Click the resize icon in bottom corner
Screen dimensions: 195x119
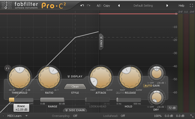[192, 116]
